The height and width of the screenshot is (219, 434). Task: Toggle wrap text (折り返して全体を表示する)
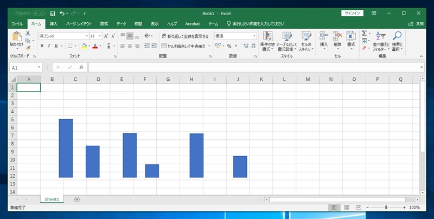pos(185,36)
